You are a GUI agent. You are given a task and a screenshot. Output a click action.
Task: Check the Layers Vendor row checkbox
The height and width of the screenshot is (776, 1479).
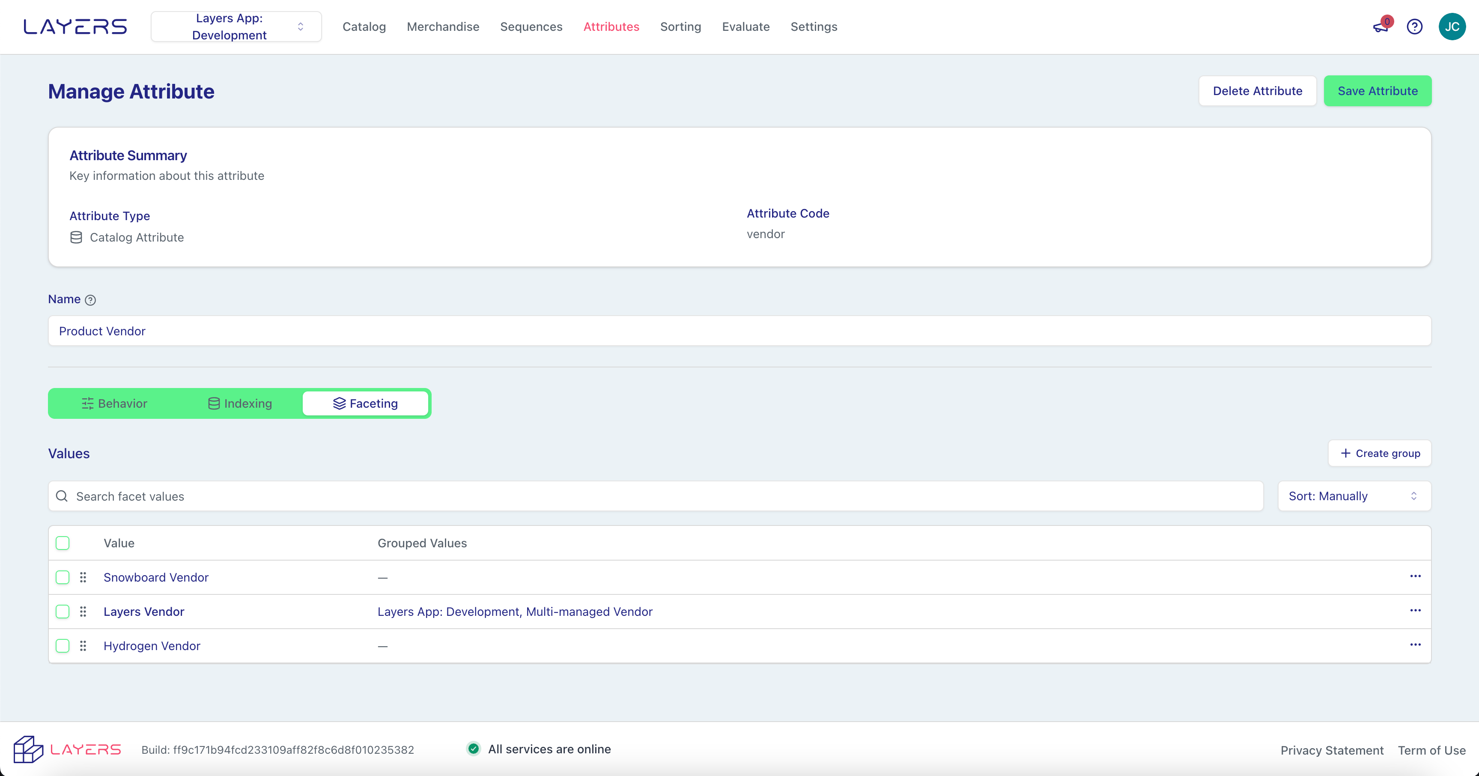pos(63,612)
